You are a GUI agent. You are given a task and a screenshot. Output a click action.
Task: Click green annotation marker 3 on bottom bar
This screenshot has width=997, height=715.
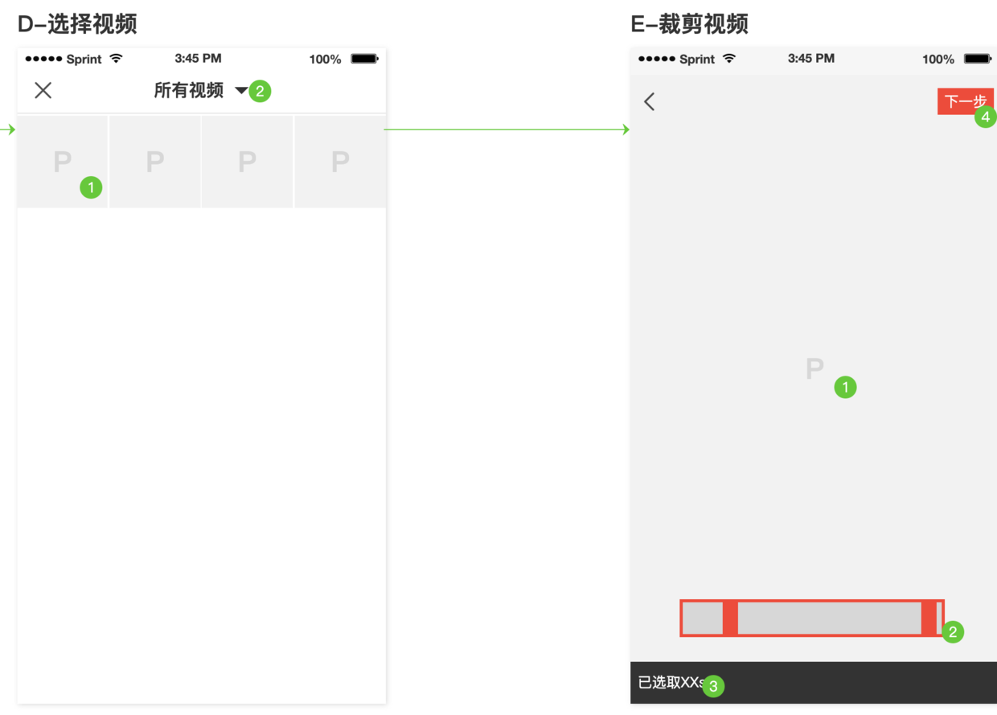[713, 686]
